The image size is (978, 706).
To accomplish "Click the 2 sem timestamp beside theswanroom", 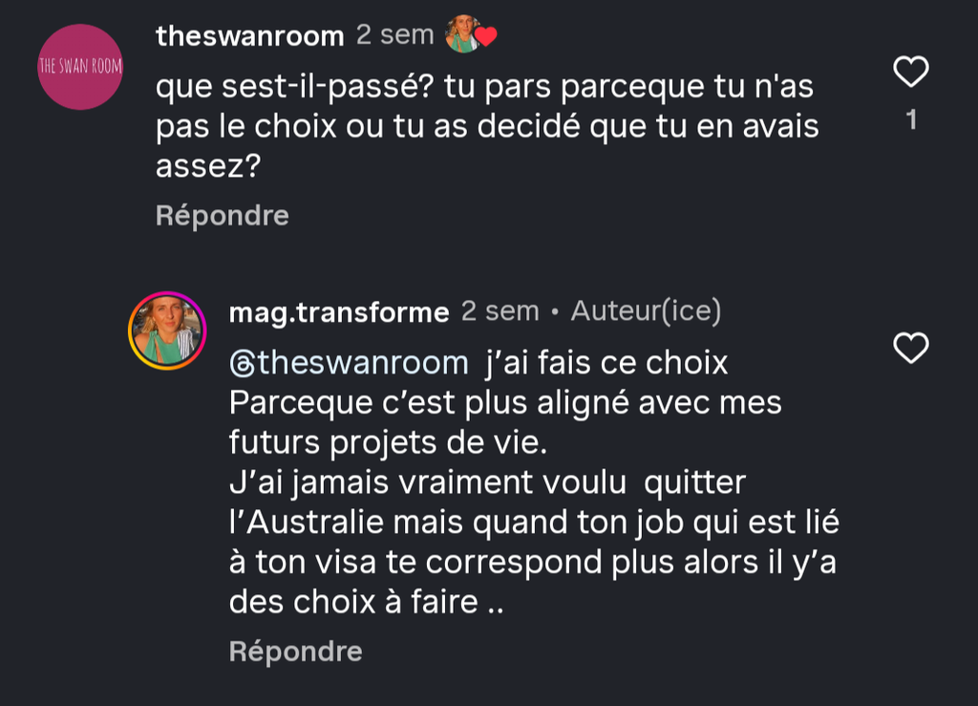I will 394,35.
